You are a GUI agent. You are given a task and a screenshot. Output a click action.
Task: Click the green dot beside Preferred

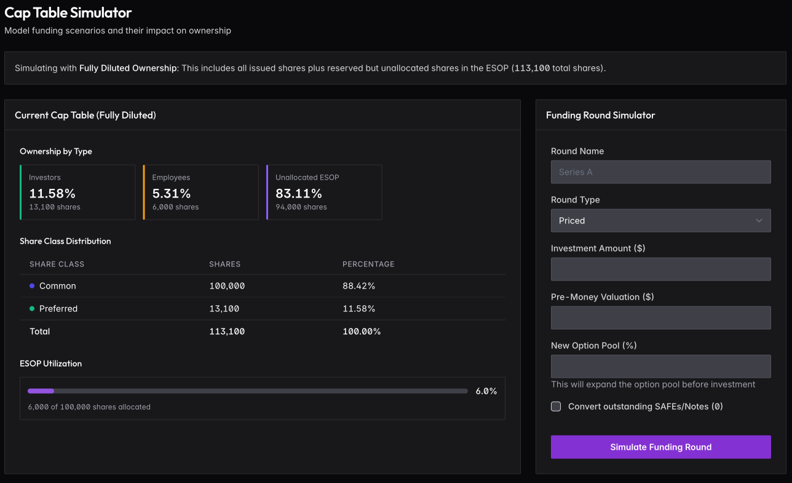pos(32,309)
